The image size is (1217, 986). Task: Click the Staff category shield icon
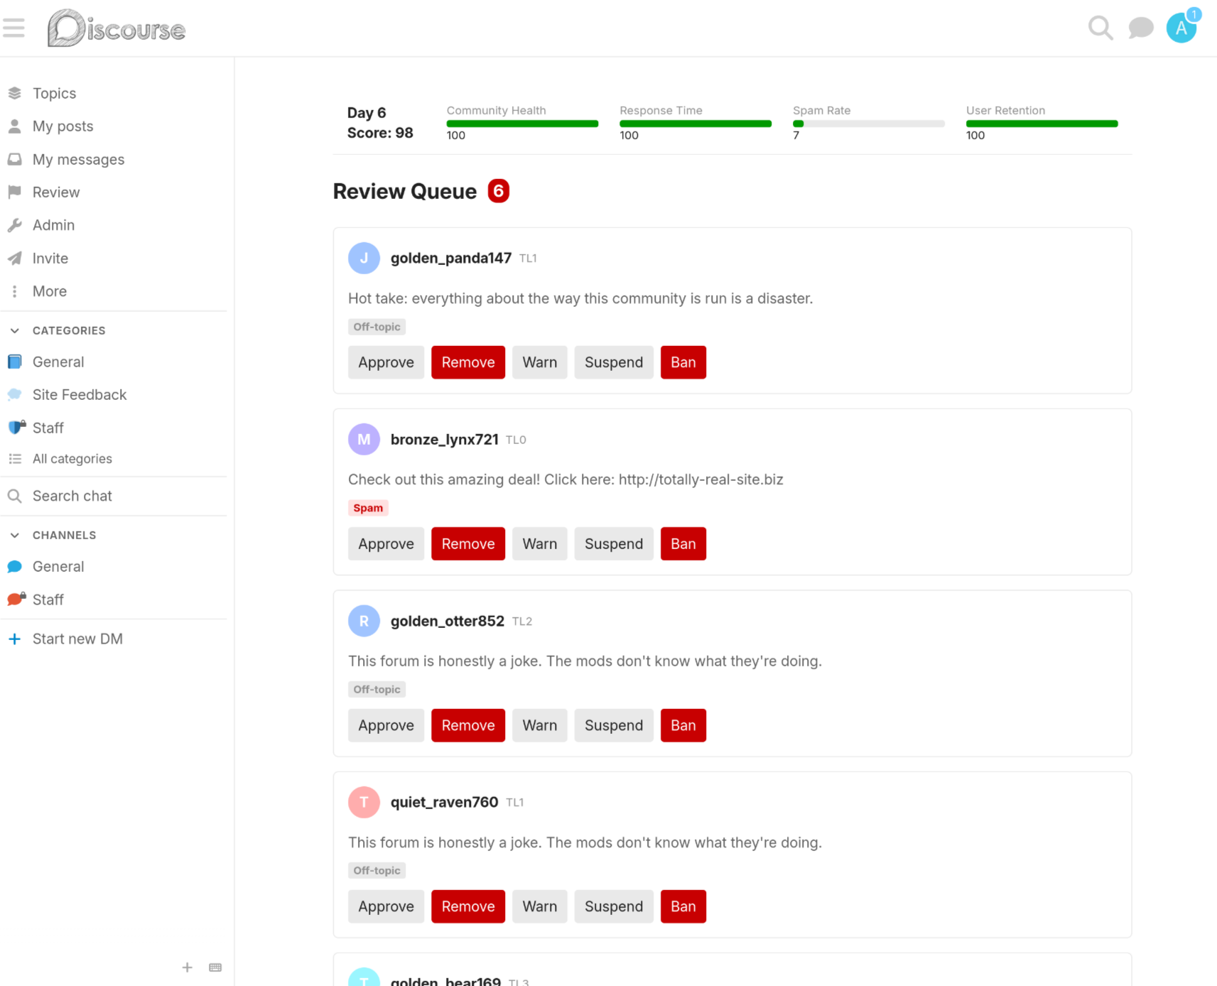tap(16, 427)
